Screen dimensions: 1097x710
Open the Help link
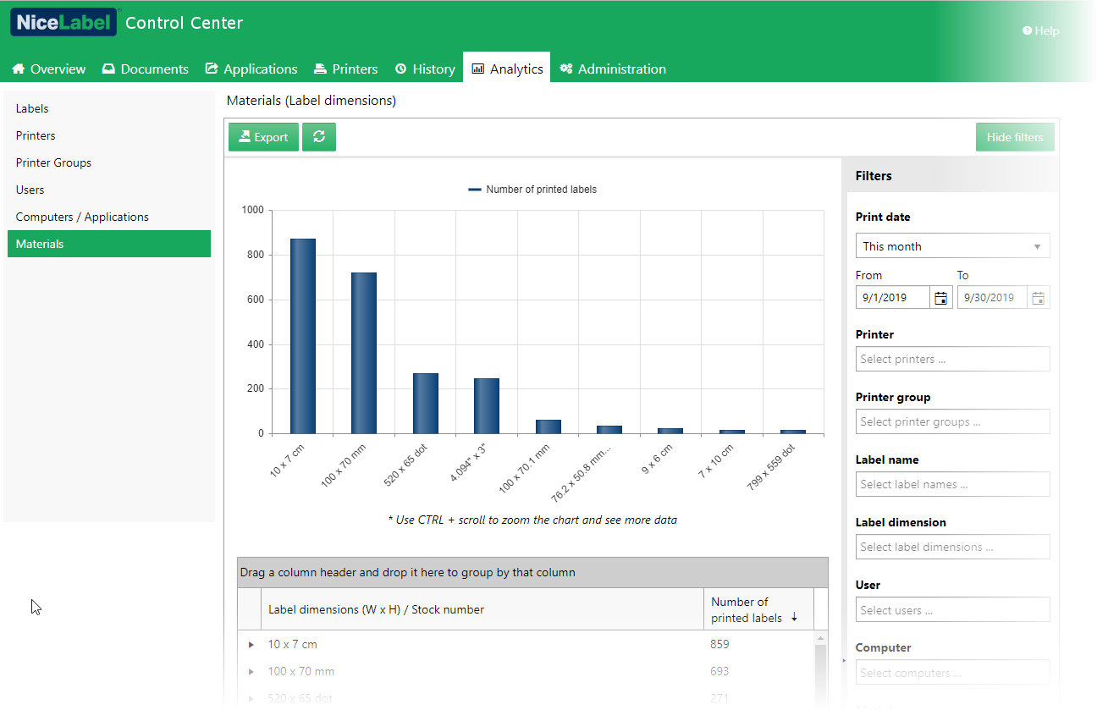[1040, 30]
